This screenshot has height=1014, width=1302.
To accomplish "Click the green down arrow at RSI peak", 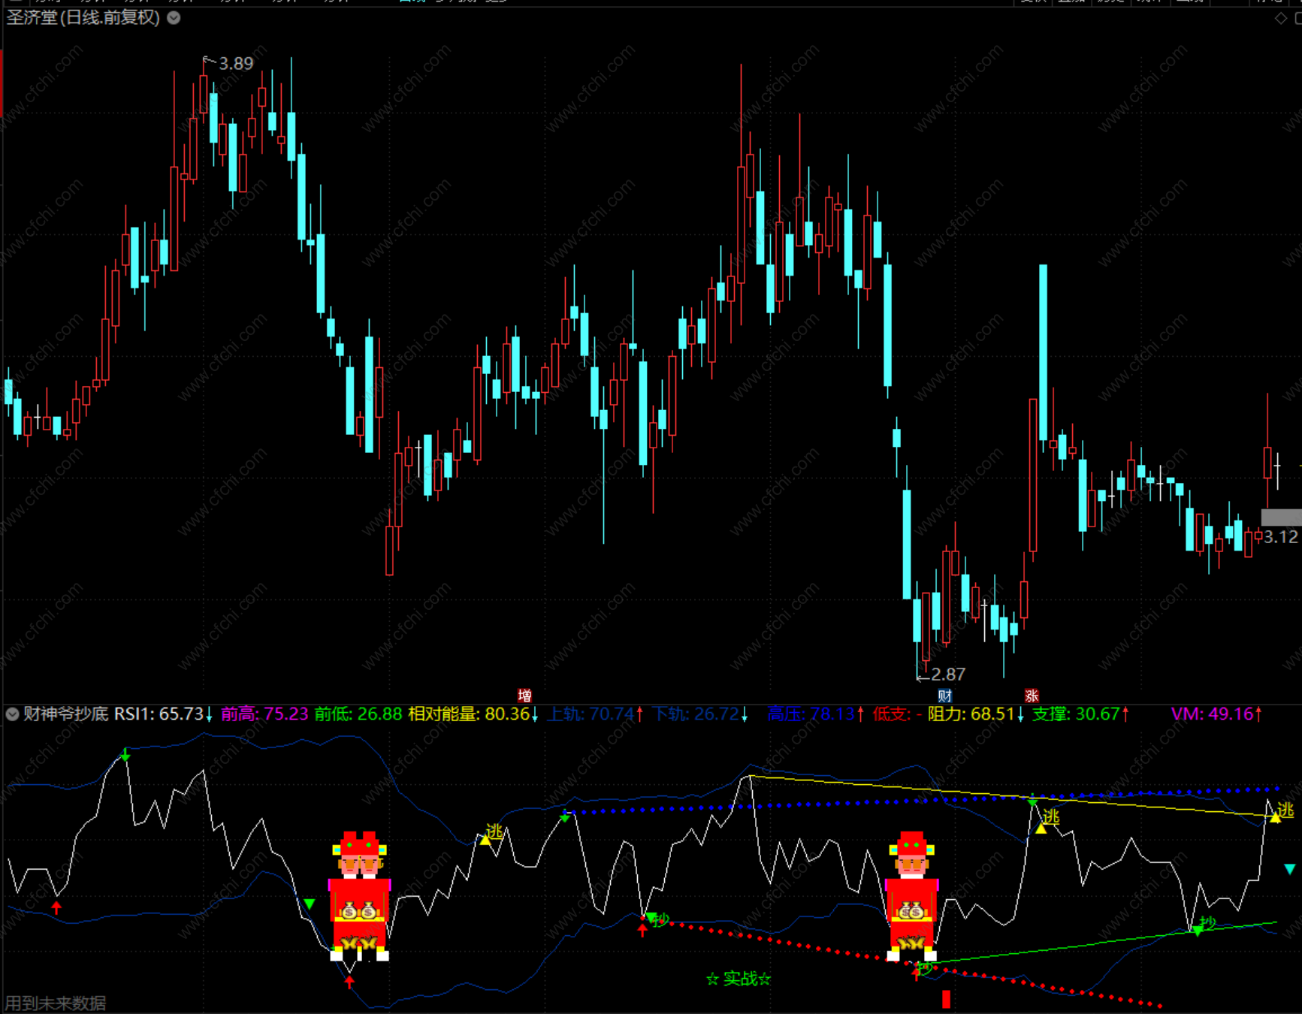I will [x=125, y=754].
